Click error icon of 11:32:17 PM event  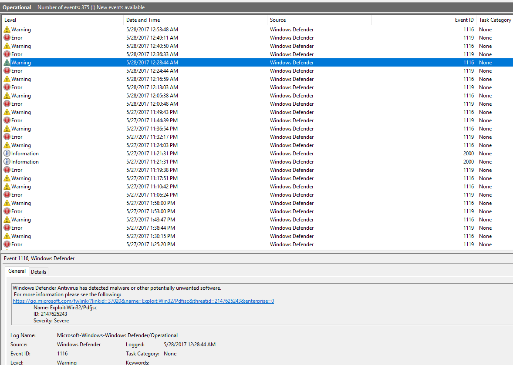point(7,137)
